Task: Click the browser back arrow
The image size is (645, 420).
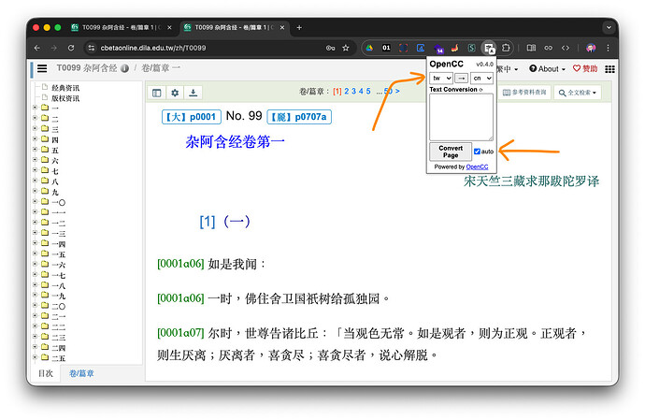Action: point(38,48)
